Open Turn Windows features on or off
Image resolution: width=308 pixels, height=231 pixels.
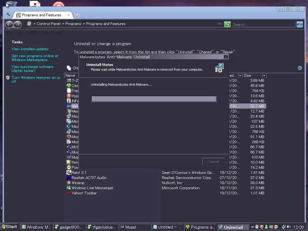[36, 79]
